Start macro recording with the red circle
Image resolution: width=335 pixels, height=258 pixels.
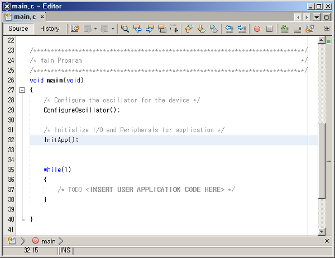click(257, 29)
